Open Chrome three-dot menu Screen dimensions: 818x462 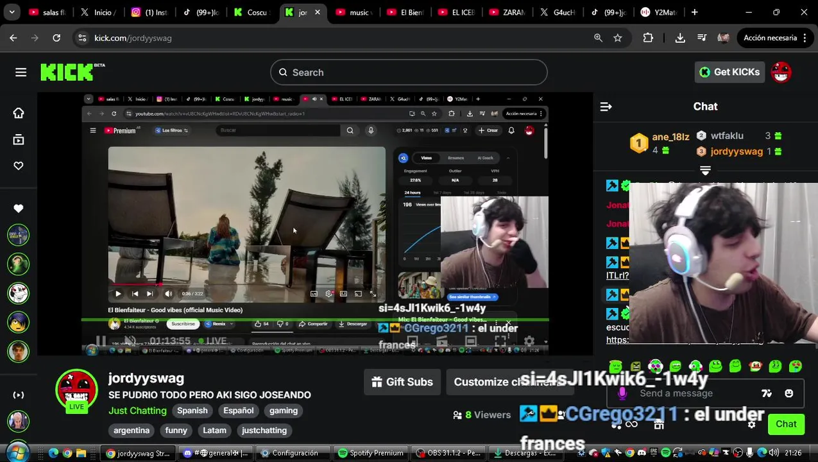(805, 38)
